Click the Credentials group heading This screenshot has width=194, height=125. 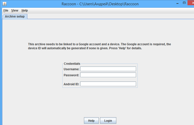pos(72,64)
